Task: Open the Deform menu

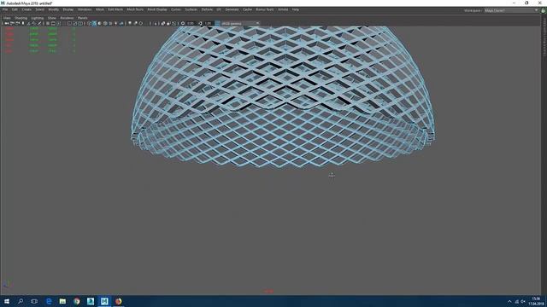Action: click(x=207, y=9)
